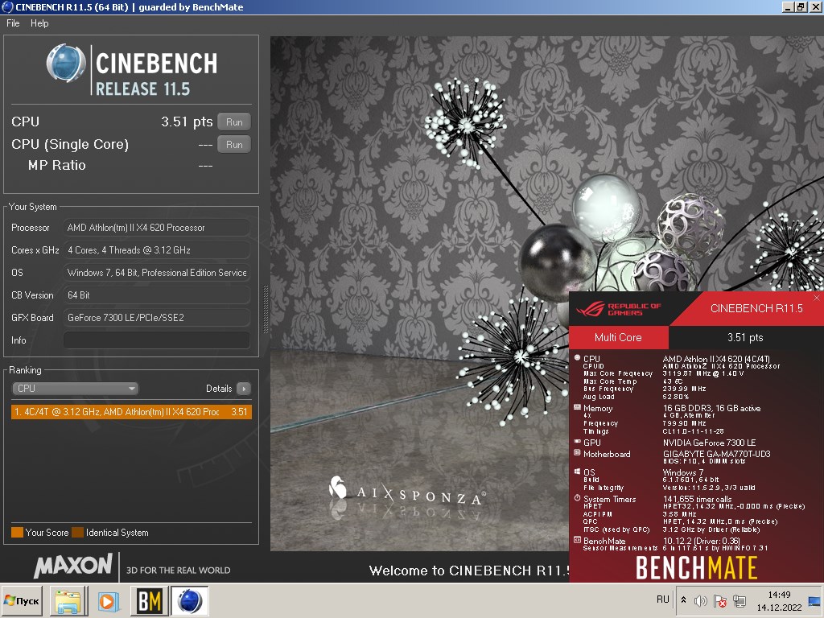Click the Cinebench globe logo
824x618 pixels.
pyautogui.click(x=66, y=64)
